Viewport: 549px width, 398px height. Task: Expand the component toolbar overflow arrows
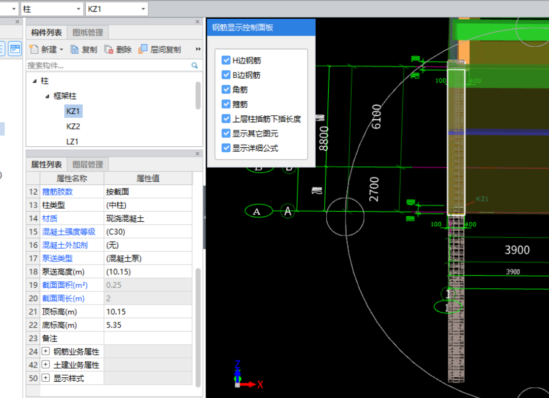[x=198, y=49]
